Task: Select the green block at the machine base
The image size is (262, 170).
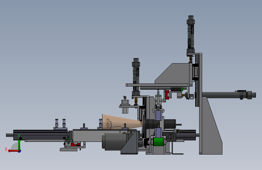Action: (158, 142)
